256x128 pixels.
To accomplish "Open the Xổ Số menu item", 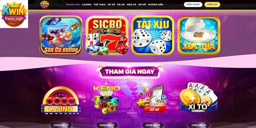I will tap(111, 4).
